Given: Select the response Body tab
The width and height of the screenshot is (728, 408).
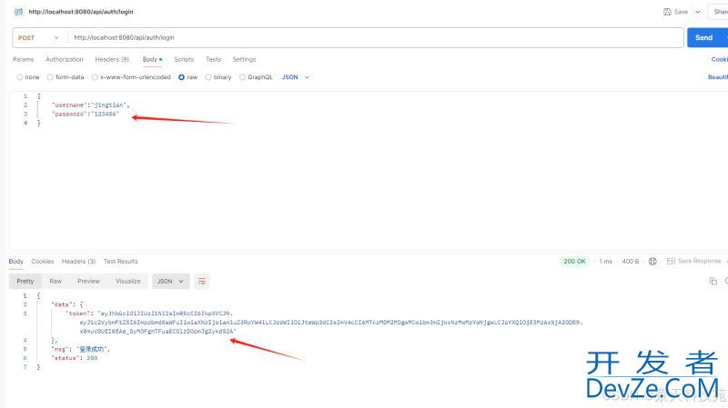Looking at the screenshot, I should [15, 262].
